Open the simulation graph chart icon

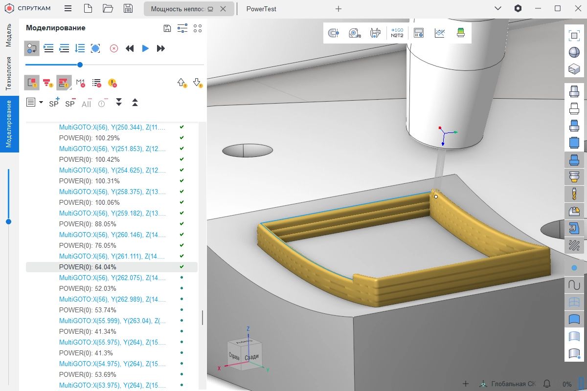[x=440, y=33]
